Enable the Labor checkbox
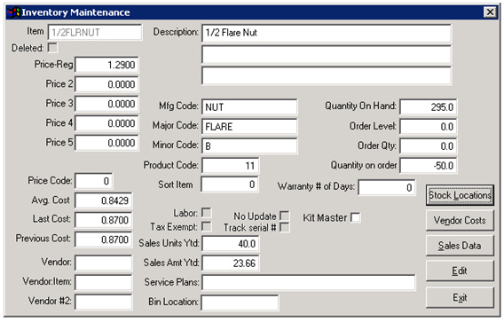 coord(207,213)
